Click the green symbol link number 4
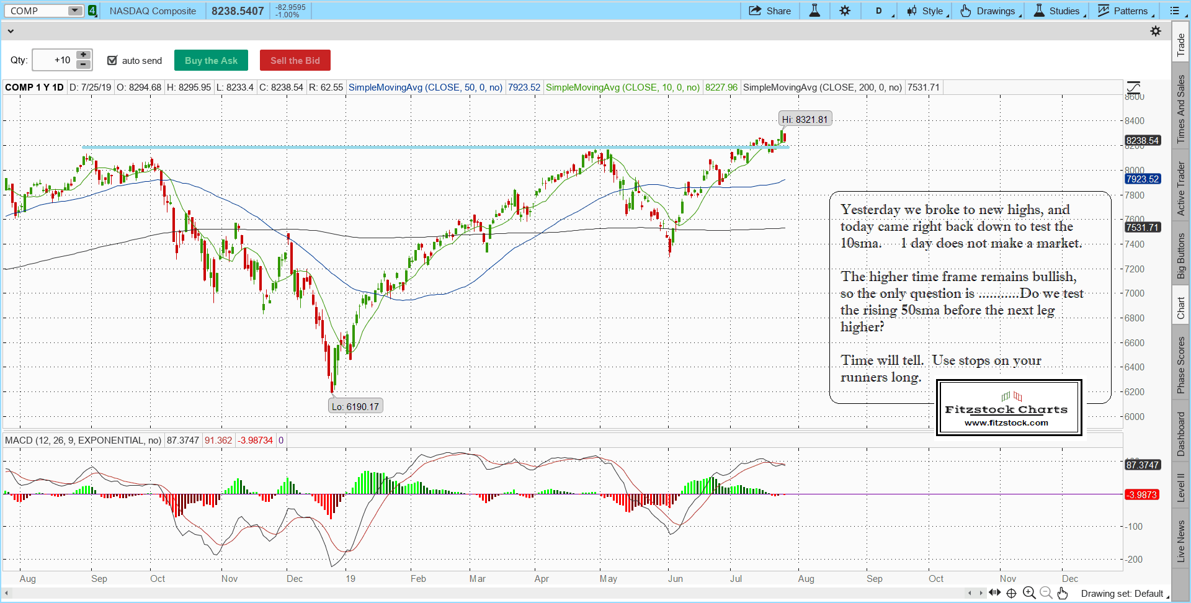This screenshot has width=1191, height=603. tap(92, 11)
